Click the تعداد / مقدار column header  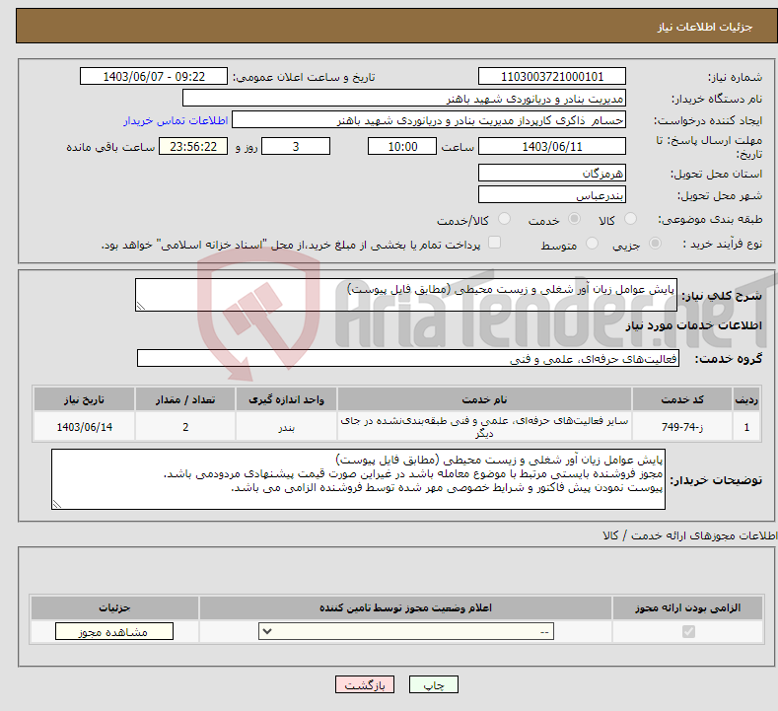[185, 399]
